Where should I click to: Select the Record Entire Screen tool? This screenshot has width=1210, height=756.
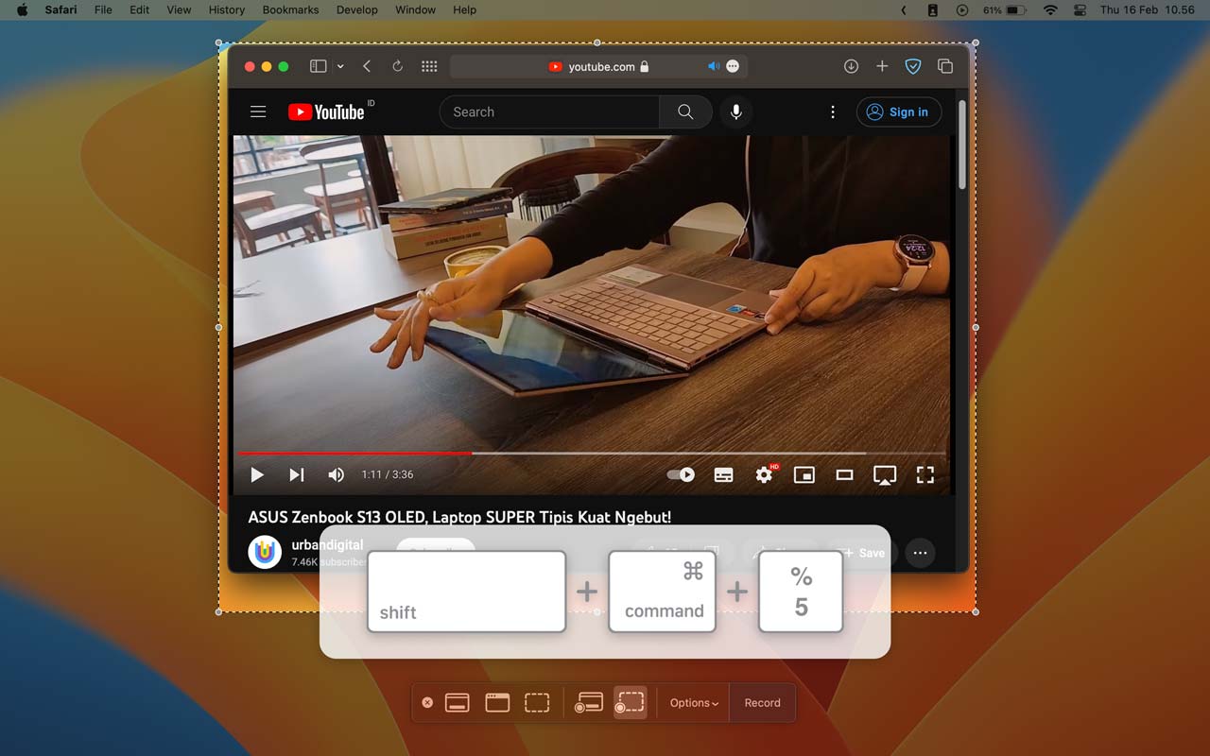point(589,702)
